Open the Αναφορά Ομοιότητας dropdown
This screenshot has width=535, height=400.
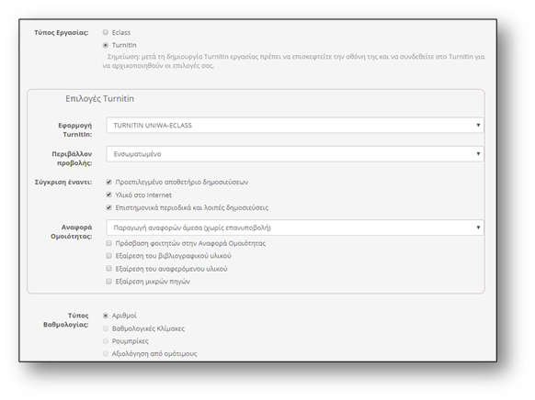(295, 228)
